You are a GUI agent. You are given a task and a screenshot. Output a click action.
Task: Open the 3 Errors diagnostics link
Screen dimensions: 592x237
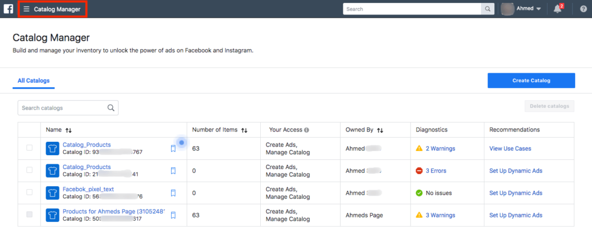(x=436, y=171)
